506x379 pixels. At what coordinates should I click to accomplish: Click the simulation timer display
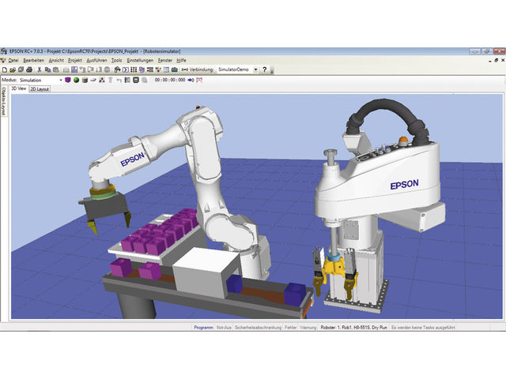(x=170, y=80)
